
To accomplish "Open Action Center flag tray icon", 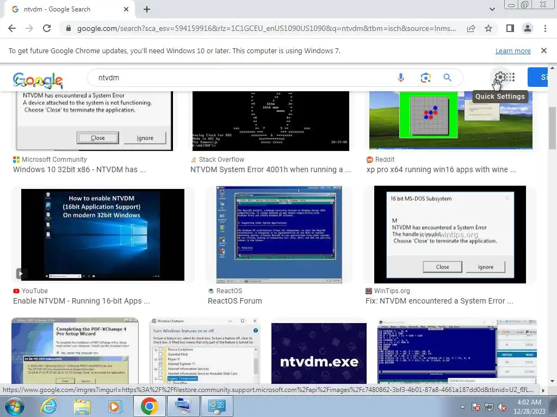I will pyautogui.click(x=476, y=407).
